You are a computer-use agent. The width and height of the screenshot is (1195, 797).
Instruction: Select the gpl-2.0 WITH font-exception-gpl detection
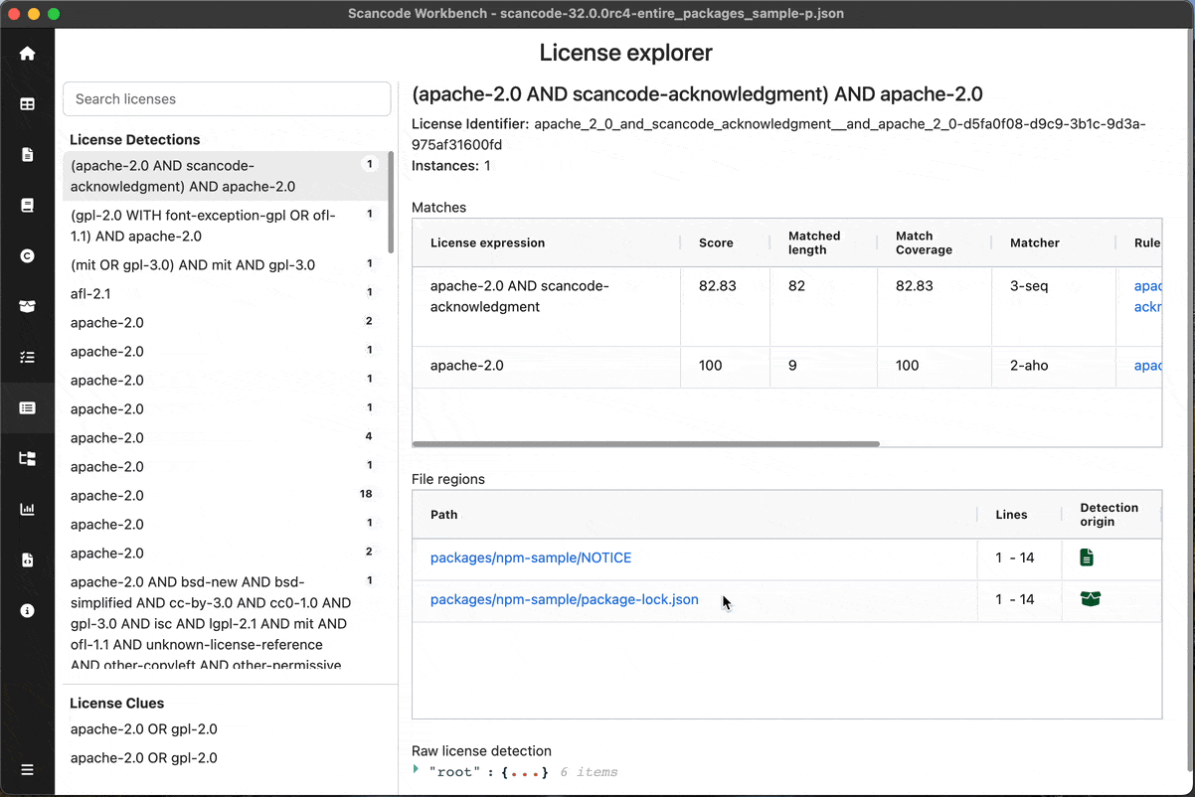(225, 226)
